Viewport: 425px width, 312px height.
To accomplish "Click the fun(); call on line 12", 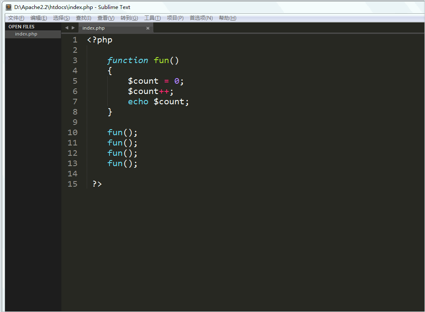I will pyautogui.click(x=122, y=153).
